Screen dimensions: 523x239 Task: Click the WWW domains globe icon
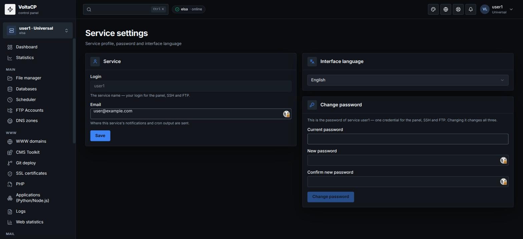tap(10, 141)
